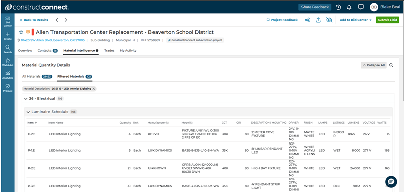Click the Quantity column header
This screenshot has height=192, width=404.
(125, 123)
